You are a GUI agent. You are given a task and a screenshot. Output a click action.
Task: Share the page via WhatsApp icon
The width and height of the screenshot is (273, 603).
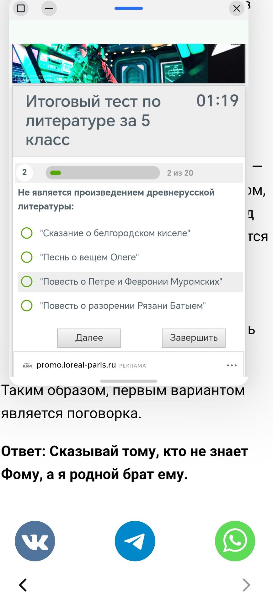(x=235, y=541)
